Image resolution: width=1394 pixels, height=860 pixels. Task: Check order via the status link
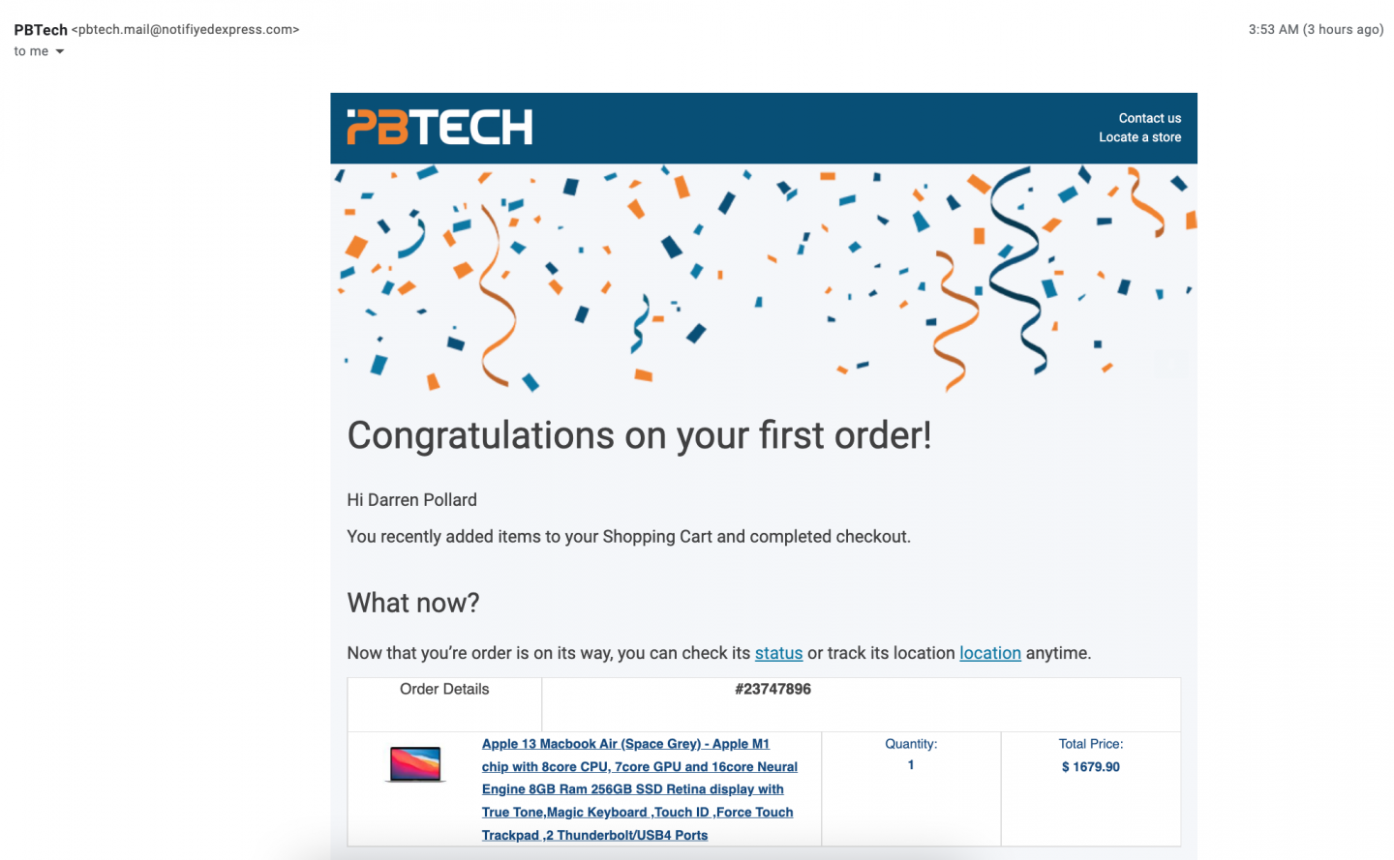778,653
